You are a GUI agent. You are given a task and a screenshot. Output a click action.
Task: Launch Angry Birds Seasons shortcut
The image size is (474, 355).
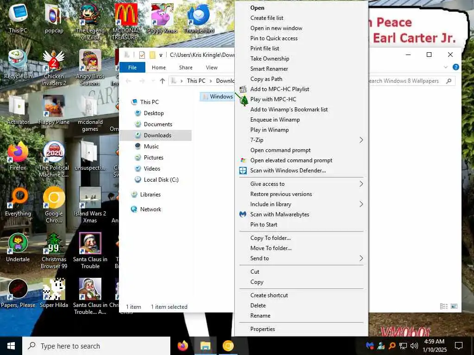[90, 67]
